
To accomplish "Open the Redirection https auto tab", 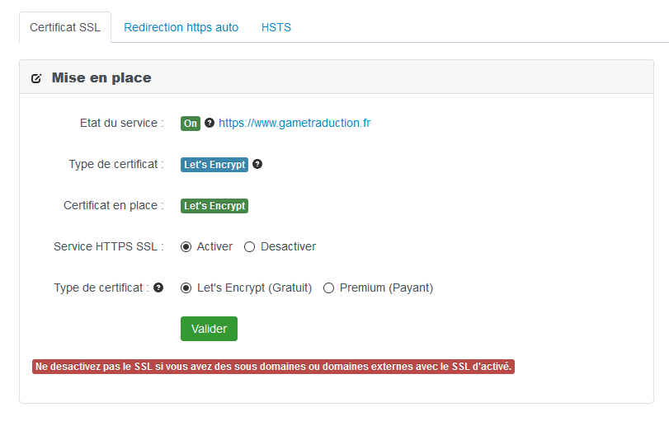I will (x=181, y=27).
